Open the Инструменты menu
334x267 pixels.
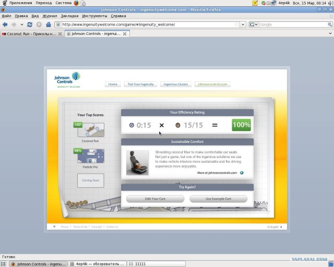[x=94, y=16]
